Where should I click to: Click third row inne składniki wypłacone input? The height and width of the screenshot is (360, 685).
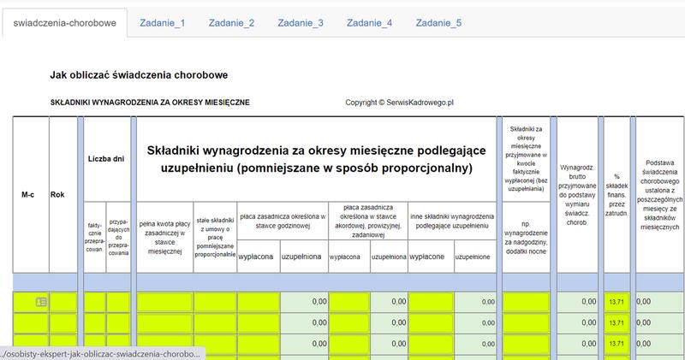[x=431, y=344]
